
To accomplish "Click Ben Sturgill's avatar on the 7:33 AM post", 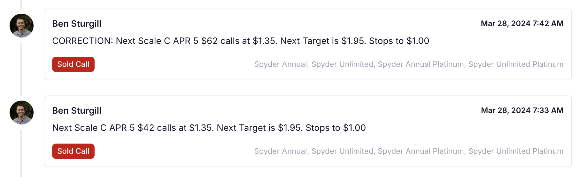I will coord(21,112).
